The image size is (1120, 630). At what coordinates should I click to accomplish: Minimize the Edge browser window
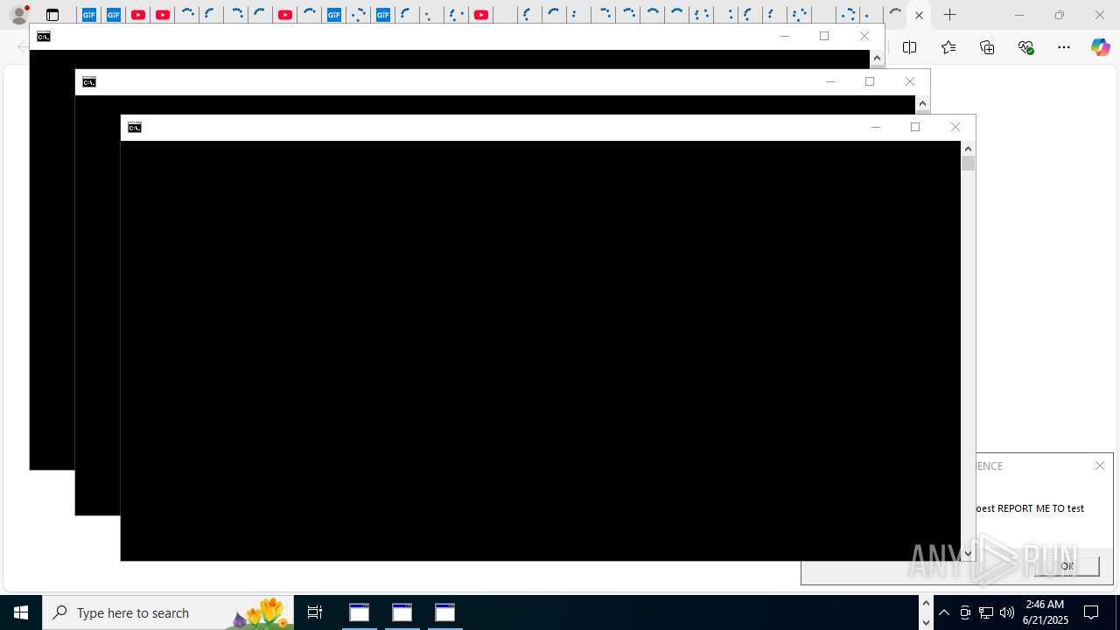(x=1018, y=15)
